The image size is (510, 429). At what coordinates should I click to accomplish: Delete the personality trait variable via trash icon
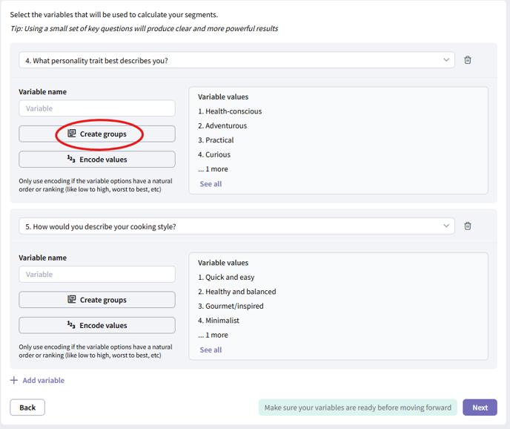click(467, 60)
